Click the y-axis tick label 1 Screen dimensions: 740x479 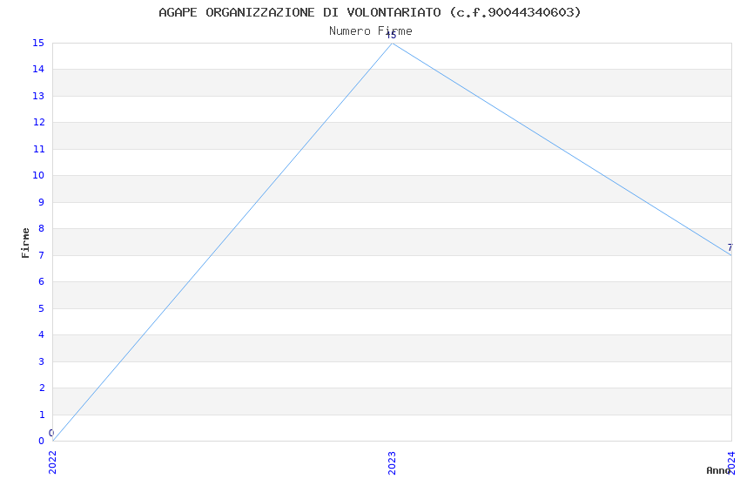[x=42, y=415]
